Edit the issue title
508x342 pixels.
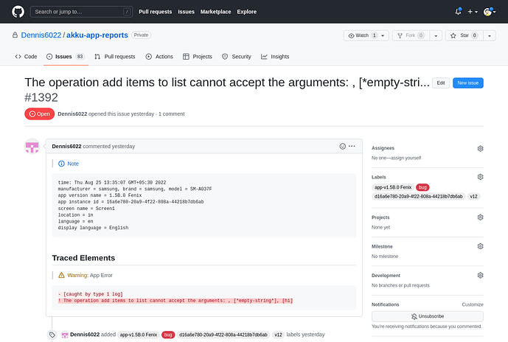(x=440, y=83)
